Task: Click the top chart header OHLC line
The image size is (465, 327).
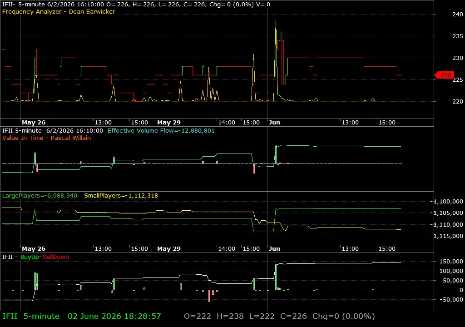Action: point(136,5)
